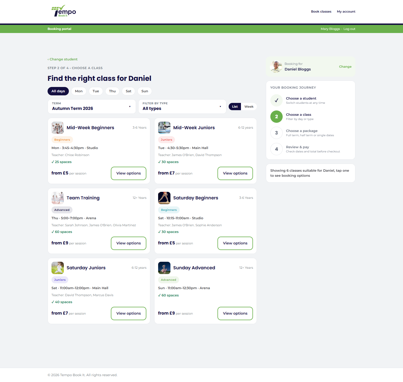Image resolution: width=403 pixels, height=382 pixels.
Task: Filter classes by Sat
Action: point(128,91)
